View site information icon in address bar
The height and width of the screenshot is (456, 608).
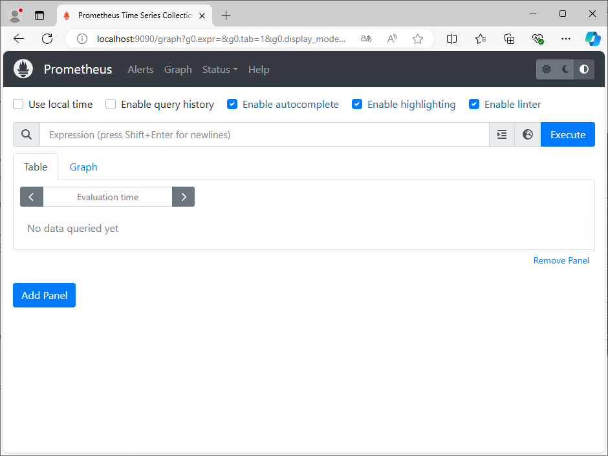click(81, 39)
